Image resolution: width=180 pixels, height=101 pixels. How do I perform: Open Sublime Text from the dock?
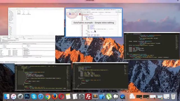click(x=95, y=97)
